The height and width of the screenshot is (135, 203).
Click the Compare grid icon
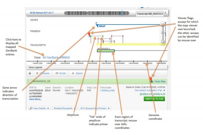pyautogui.click(x=37, y=73)
